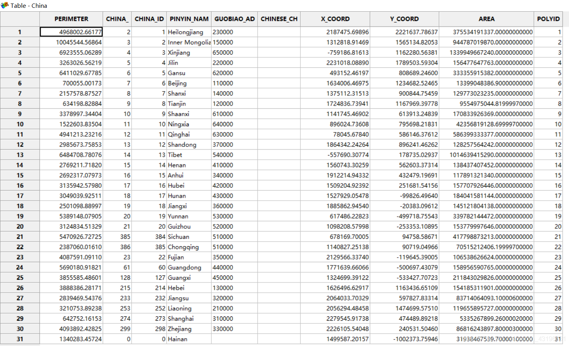Select AREA cell 13399048386.90000000000
Viewport: 569px width, 346px height.
pos(486,83)
